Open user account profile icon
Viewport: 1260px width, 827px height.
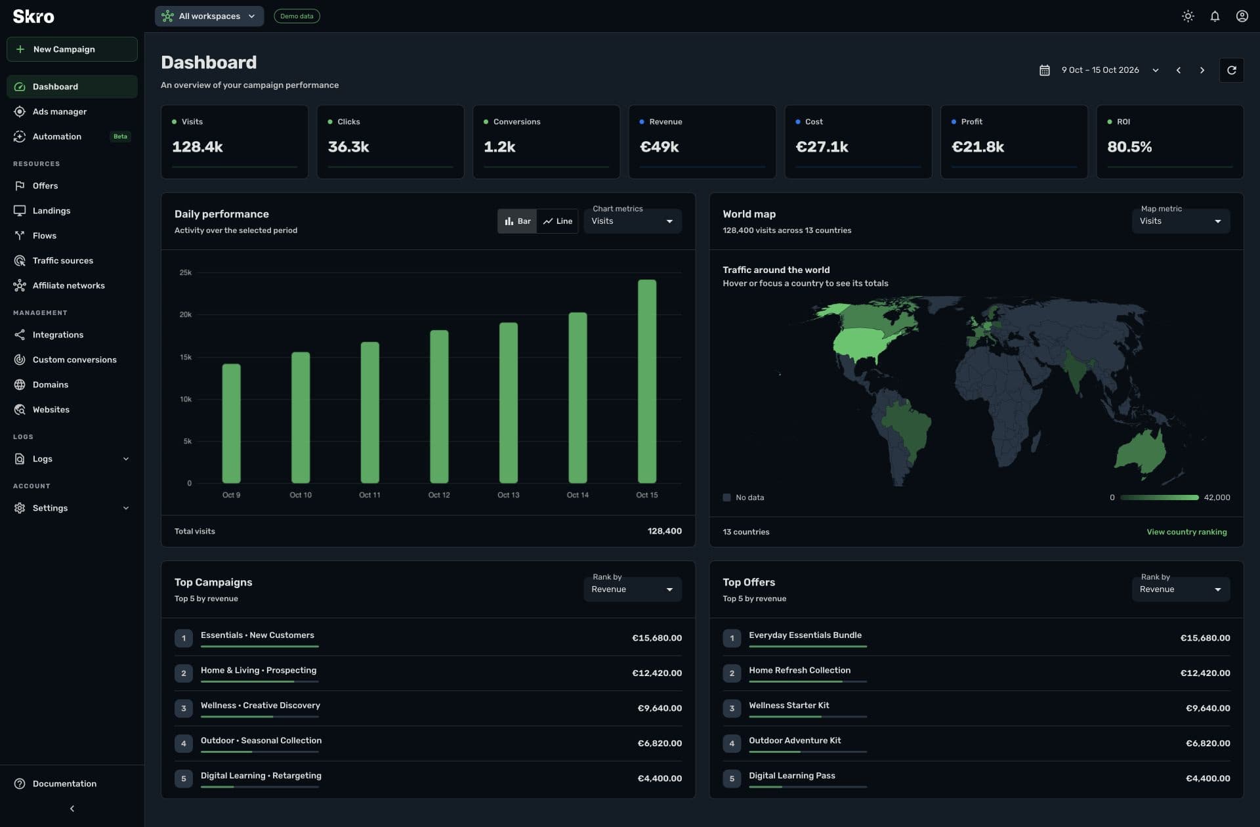[x=1242, y=16]
